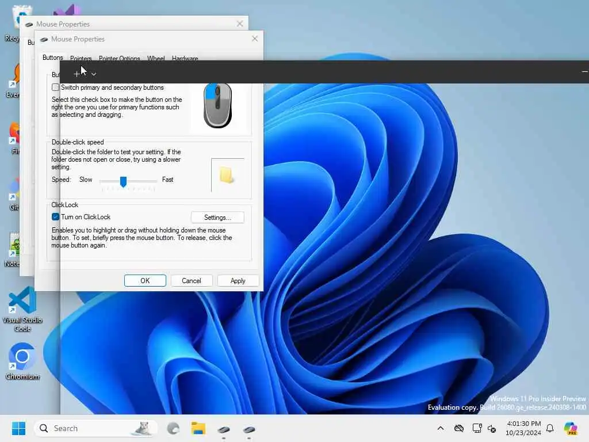Click Cancel in Mouse Properties
The width and height of the screenshot is (589, 442).
(x=192, y=281)
